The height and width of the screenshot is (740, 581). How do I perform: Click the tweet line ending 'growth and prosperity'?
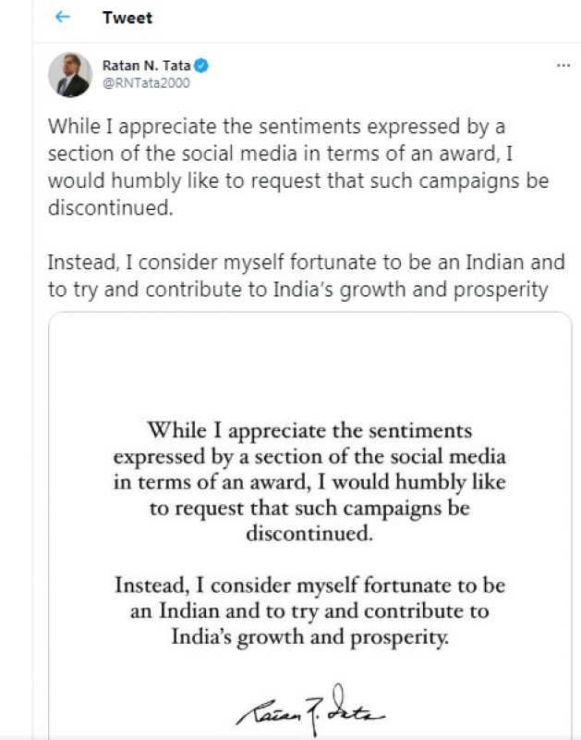(x=297, y=288)
